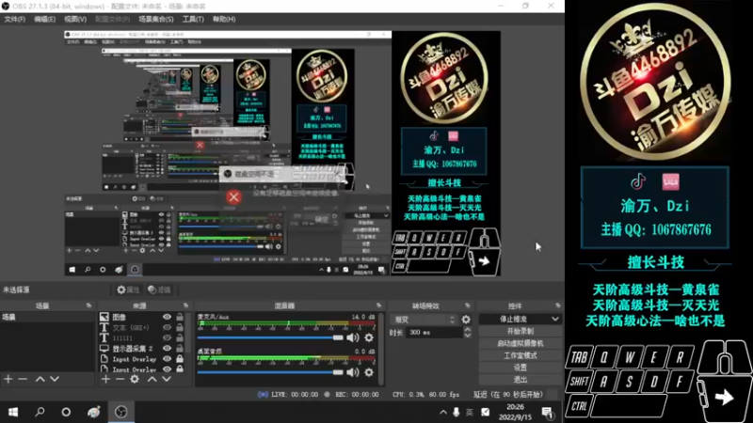Move source down in 来源 panel
This screenshot has height=423, width=753.
[x=167, y=380]
